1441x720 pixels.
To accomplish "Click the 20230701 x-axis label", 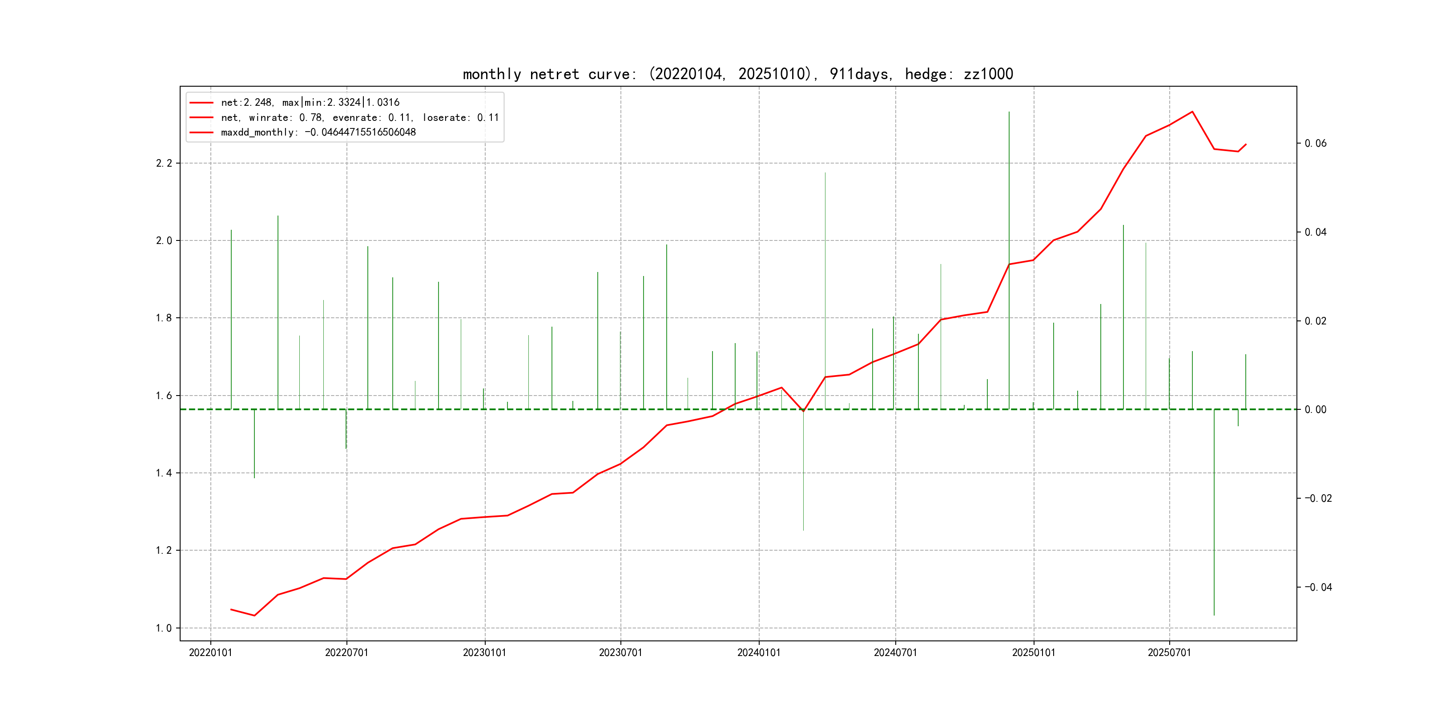I will [620, 653].
